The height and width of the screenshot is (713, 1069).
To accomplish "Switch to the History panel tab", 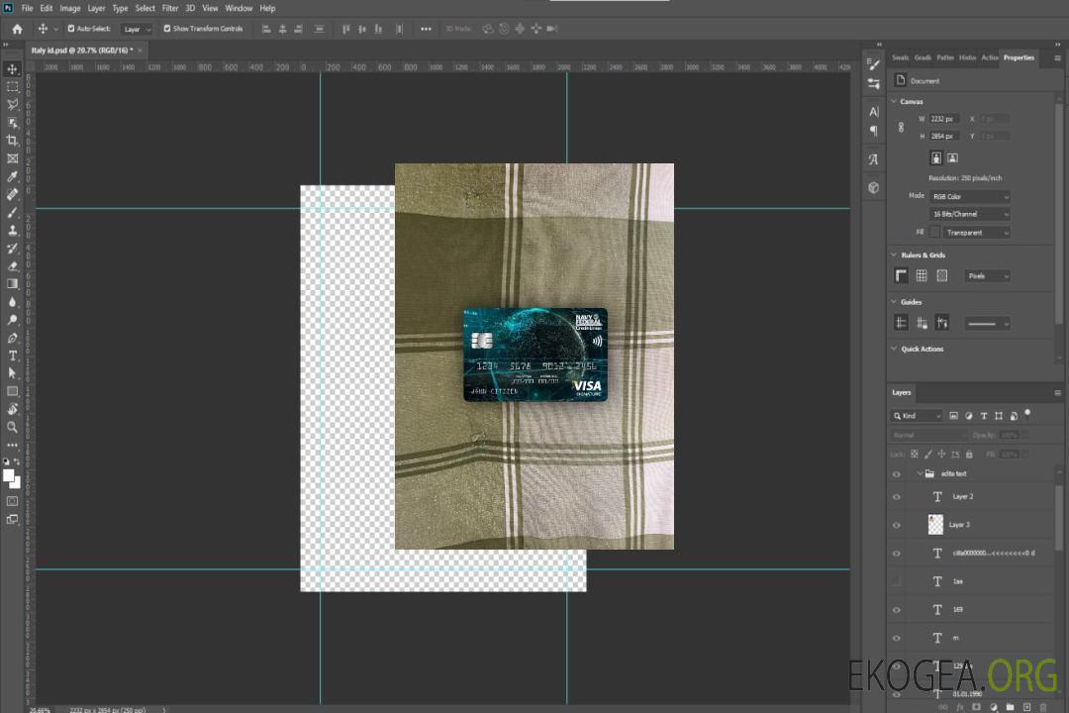I will pos(967,57).
